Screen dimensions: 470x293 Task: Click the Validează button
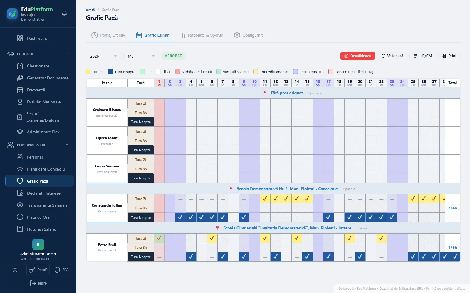(392, 56)
